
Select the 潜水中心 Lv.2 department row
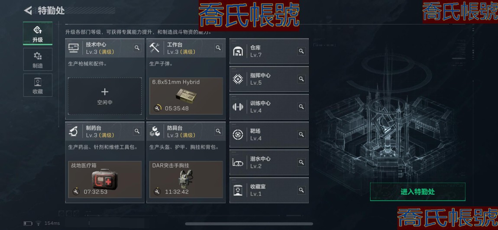269,162
